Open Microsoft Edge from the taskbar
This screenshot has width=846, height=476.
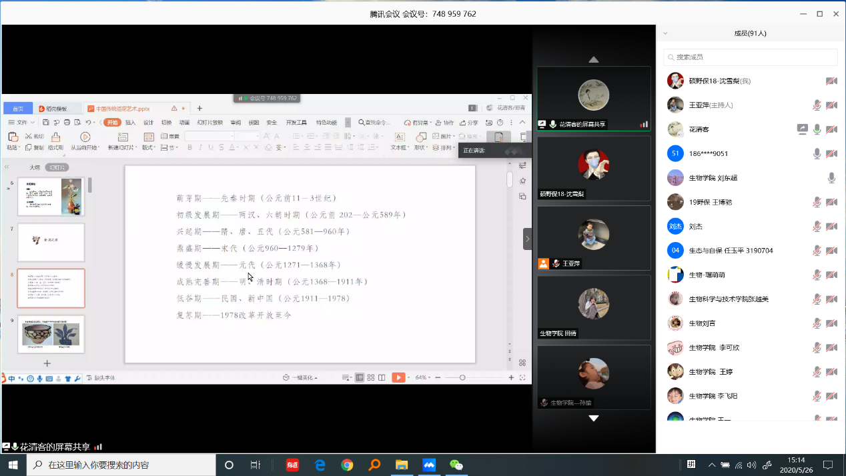(x=320, y=465)
